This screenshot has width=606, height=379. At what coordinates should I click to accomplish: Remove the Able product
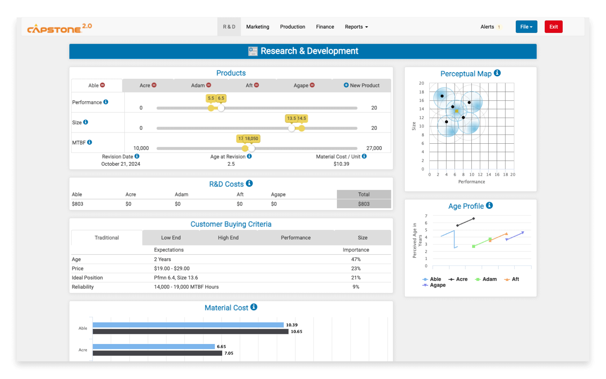102,85
